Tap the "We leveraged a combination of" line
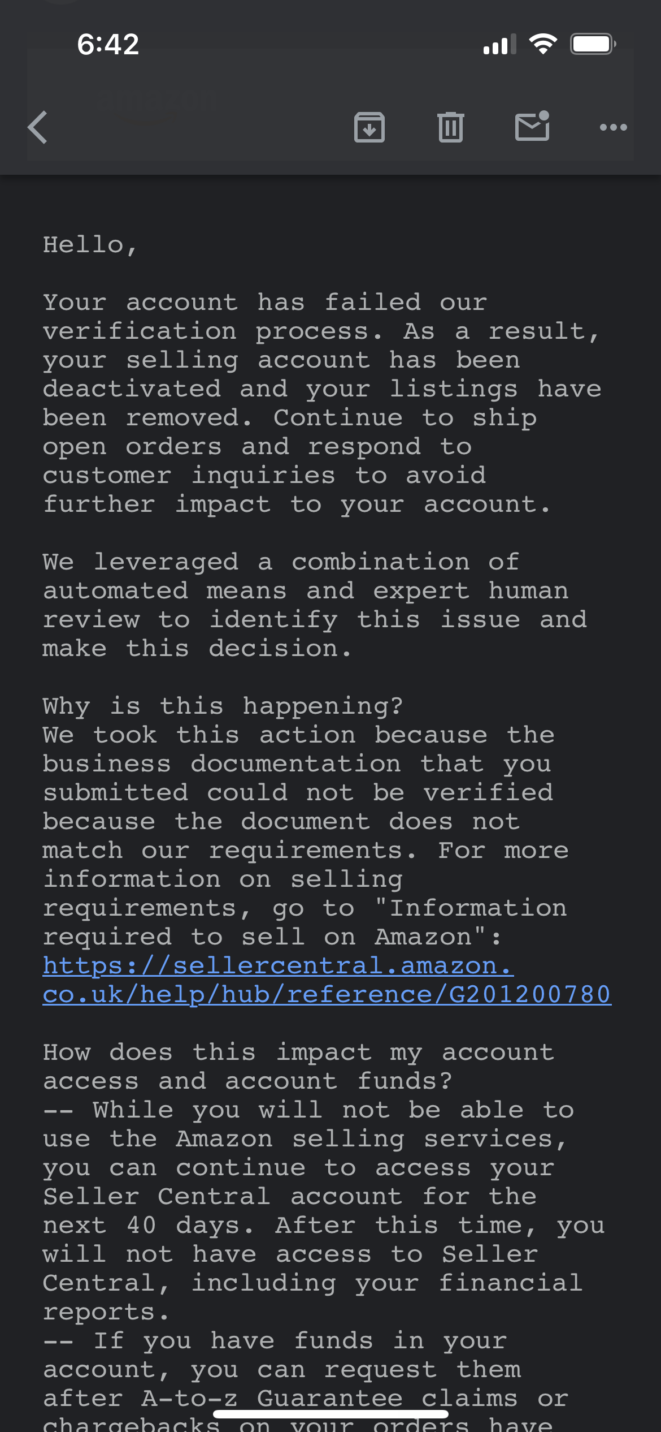The height and width of the screenshot is (1432, 661). (281, 562)
